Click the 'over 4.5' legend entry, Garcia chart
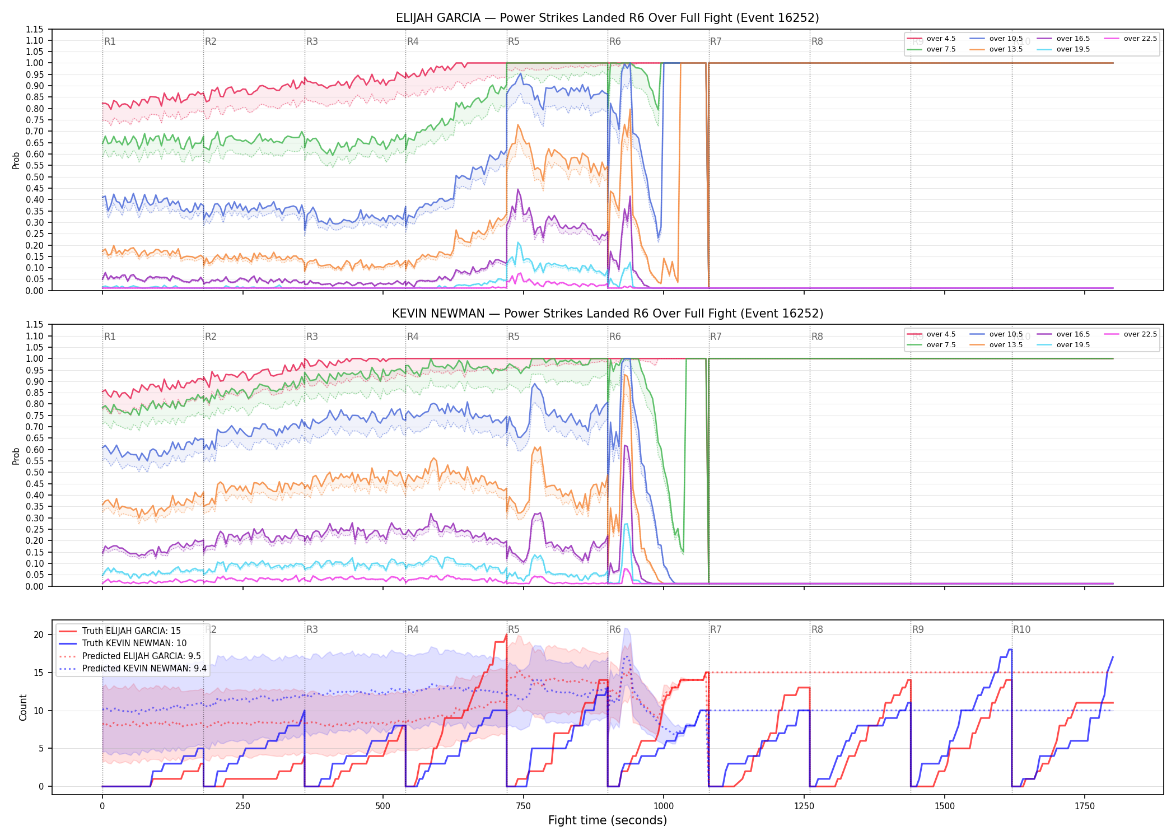The height and width of the screenshot is (840, 1176). [931, 39]
